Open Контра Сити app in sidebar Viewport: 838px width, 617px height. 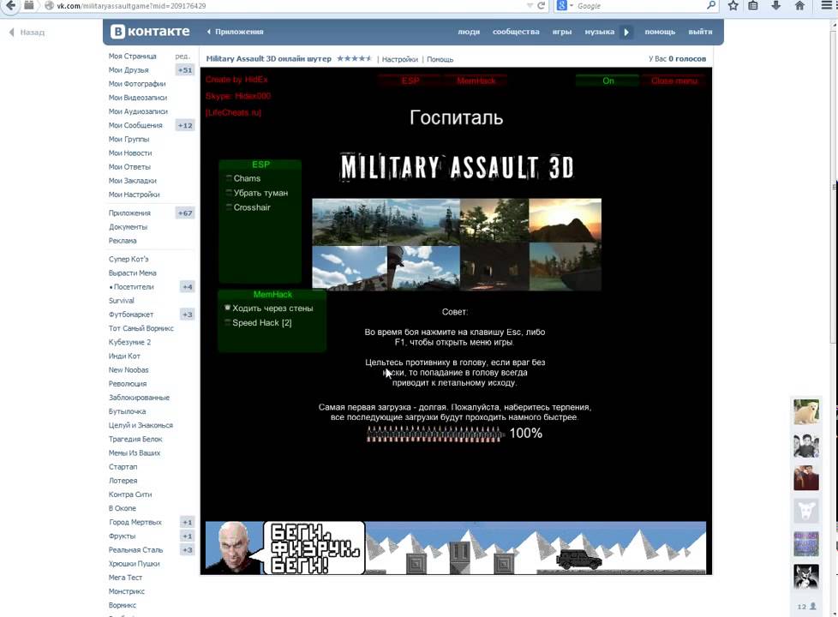pyautogui.click(x=130, y=494)
